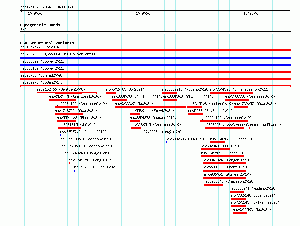Click nsv3549581 (Chaisson2019) label

[87, 146]
